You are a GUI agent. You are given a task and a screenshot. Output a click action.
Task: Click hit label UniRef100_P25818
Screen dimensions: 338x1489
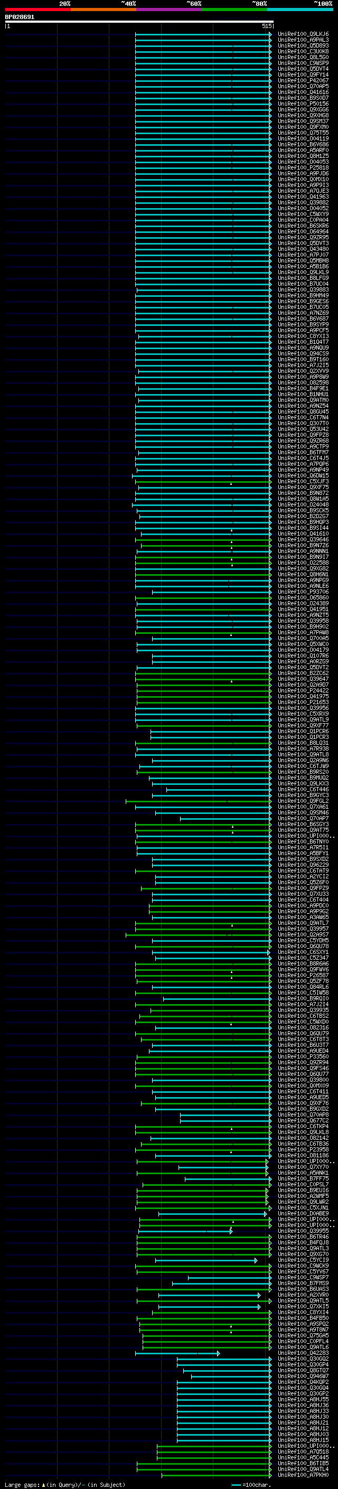[x=303, y=167]
